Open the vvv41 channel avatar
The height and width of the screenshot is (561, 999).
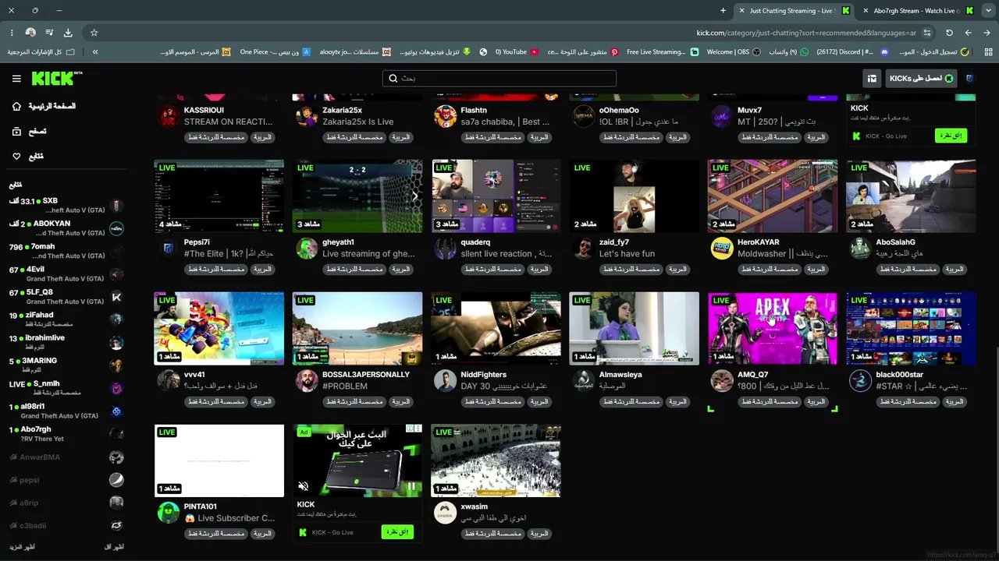click(x=168, y=380)
